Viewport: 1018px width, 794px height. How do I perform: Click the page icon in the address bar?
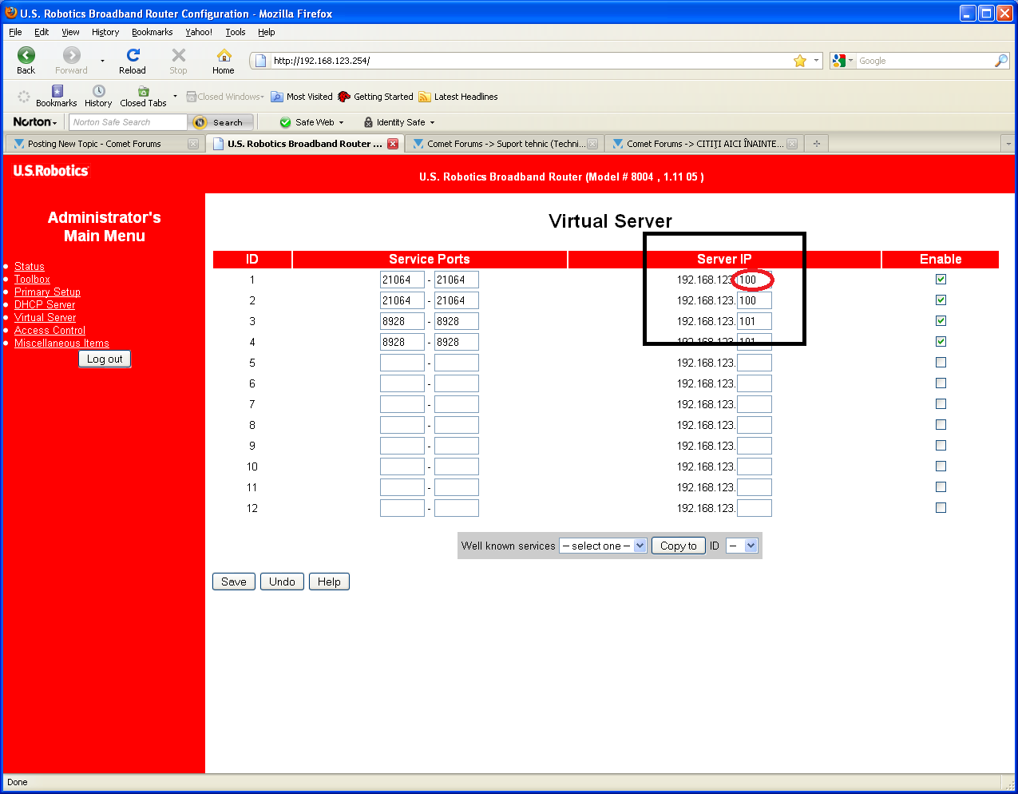260,61
